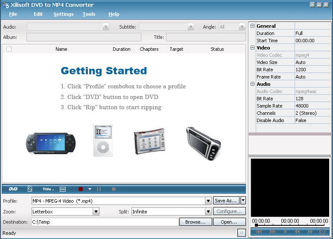Click the Album text field
Image resolution: width=333 pixels, height=239 pixels.
[x=84, y=37]
